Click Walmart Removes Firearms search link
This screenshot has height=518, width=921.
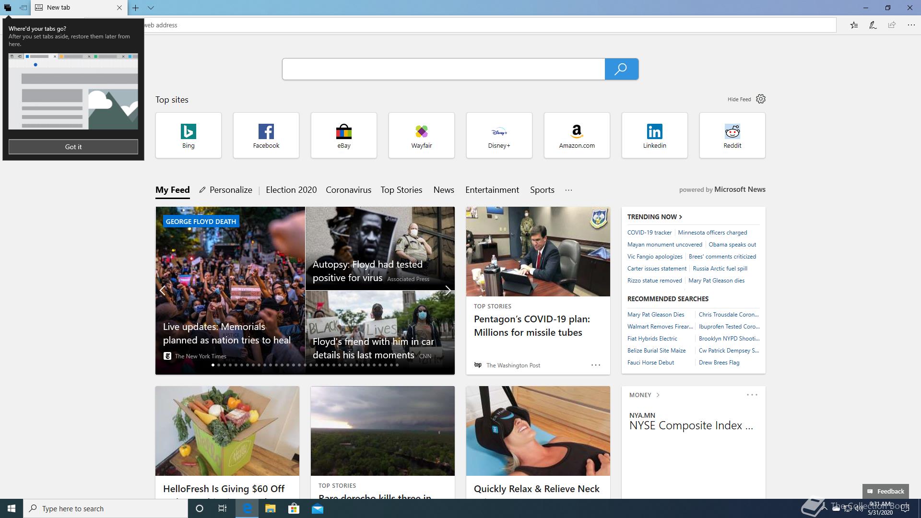click(x=660, y=327)
